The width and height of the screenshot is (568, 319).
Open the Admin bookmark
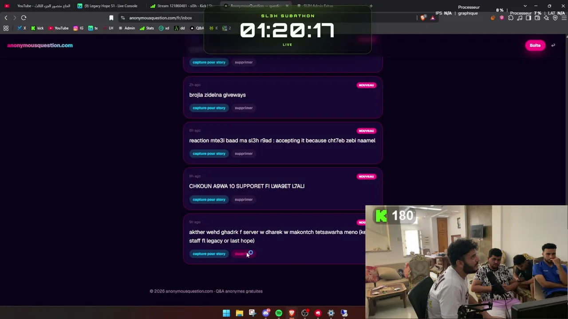127,28
